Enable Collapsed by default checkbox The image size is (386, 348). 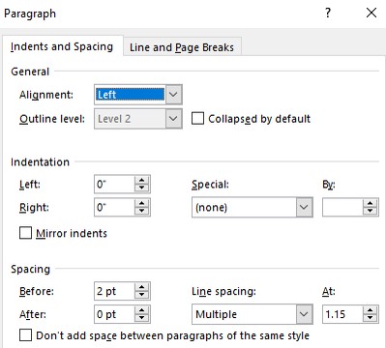tap(197, 118)
